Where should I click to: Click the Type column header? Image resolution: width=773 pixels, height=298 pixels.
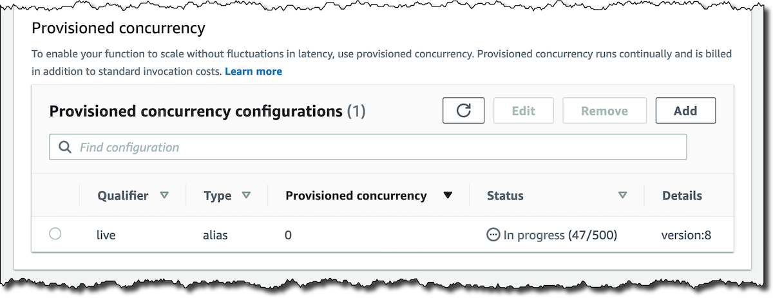pyautogui.click(x=217, y=196)
